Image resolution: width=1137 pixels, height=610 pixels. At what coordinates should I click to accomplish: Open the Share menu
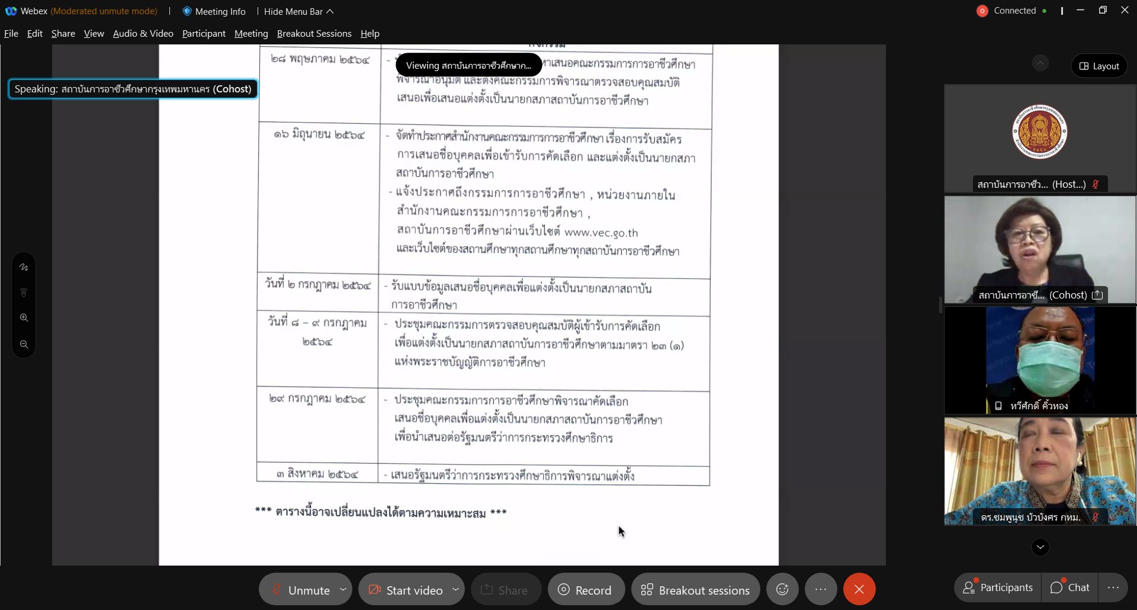[63, 33]
